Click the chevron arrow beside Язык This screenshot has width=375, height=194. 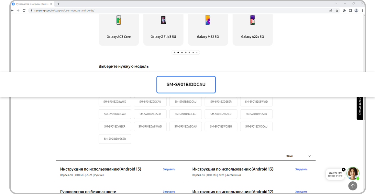click(x=310, y=156)
